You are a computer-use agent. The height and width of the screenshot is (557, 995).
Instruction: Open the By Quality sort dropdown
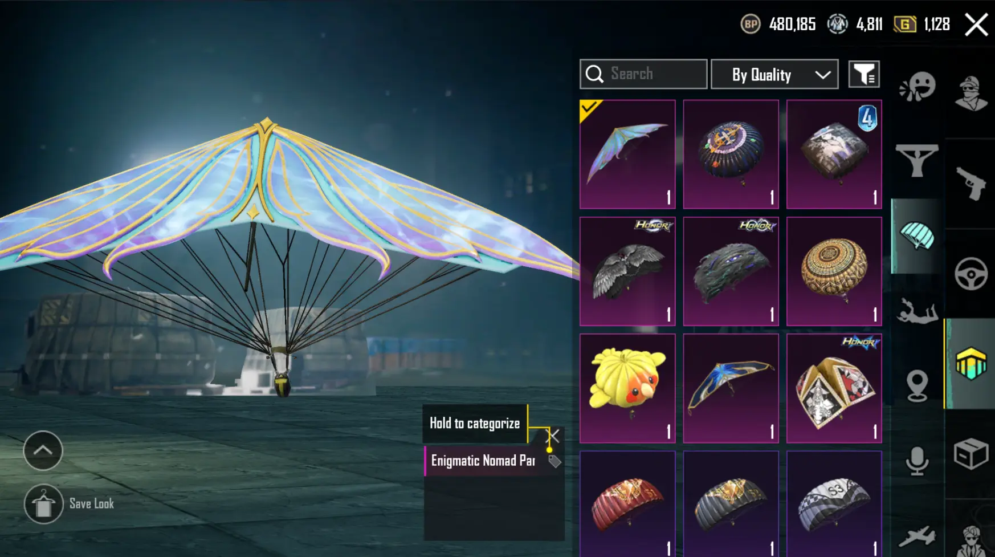774,74
